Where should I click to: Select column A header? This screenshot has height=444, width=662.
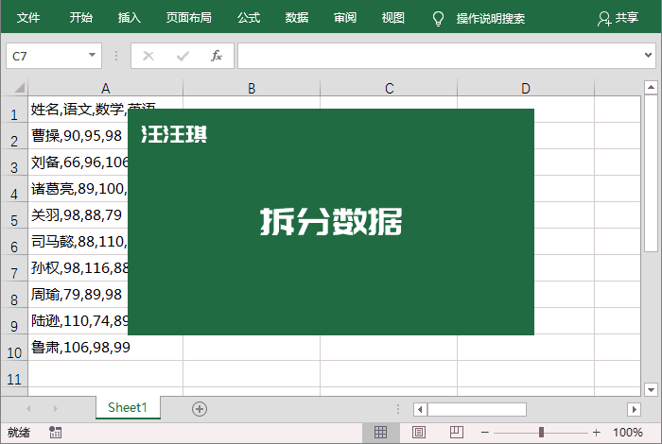(x=105, y=88)
